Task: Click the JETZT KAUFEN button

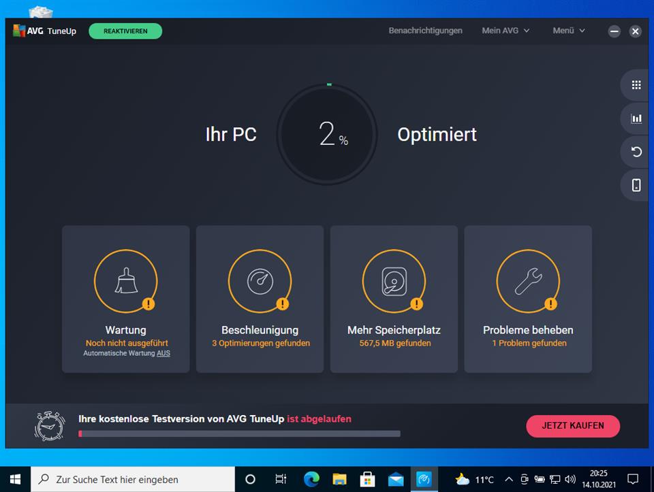Action: pos(573,426)
